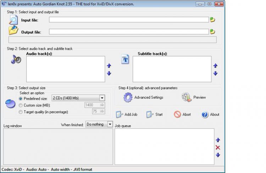Click inside the Log window area
266x173 pixels.
tap(58, 146)
